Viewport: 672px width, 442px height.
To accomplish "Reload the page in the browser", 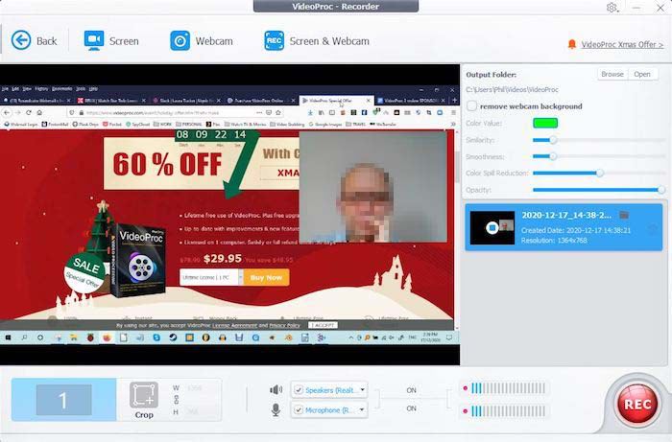I will click(x=28, y=112).
